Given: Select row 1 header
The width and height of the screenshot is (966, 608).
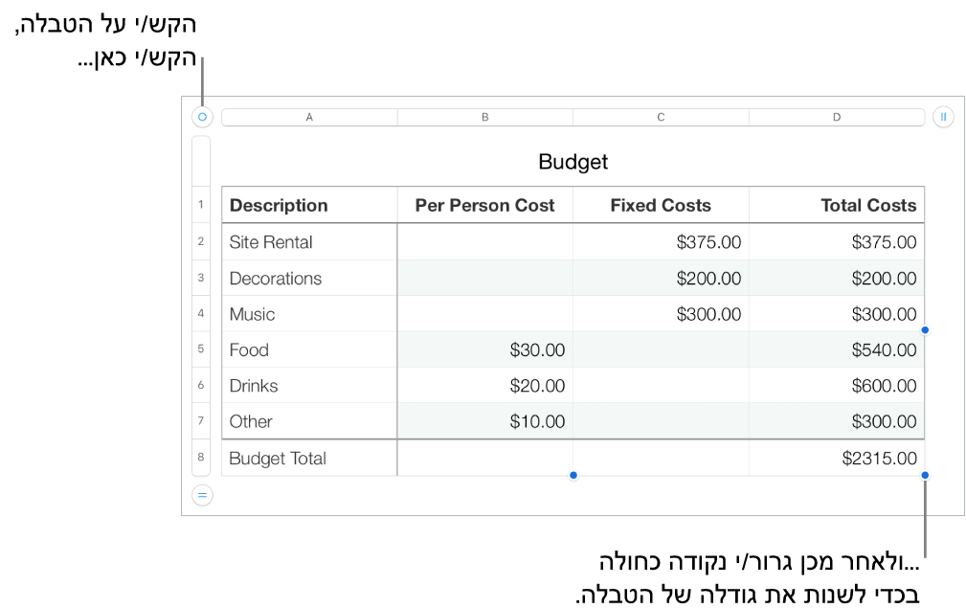Looking at the screenshot, I should point(201,205).
